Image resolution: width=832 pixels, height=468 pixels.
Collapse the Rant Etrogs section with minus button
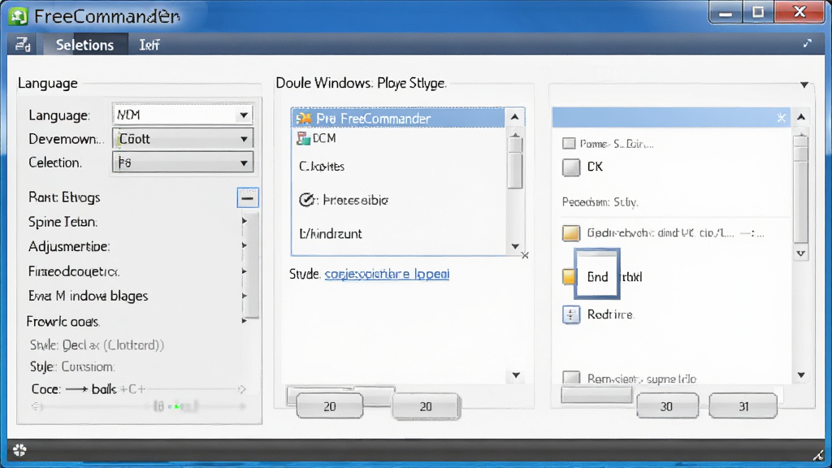pos(247,198)
